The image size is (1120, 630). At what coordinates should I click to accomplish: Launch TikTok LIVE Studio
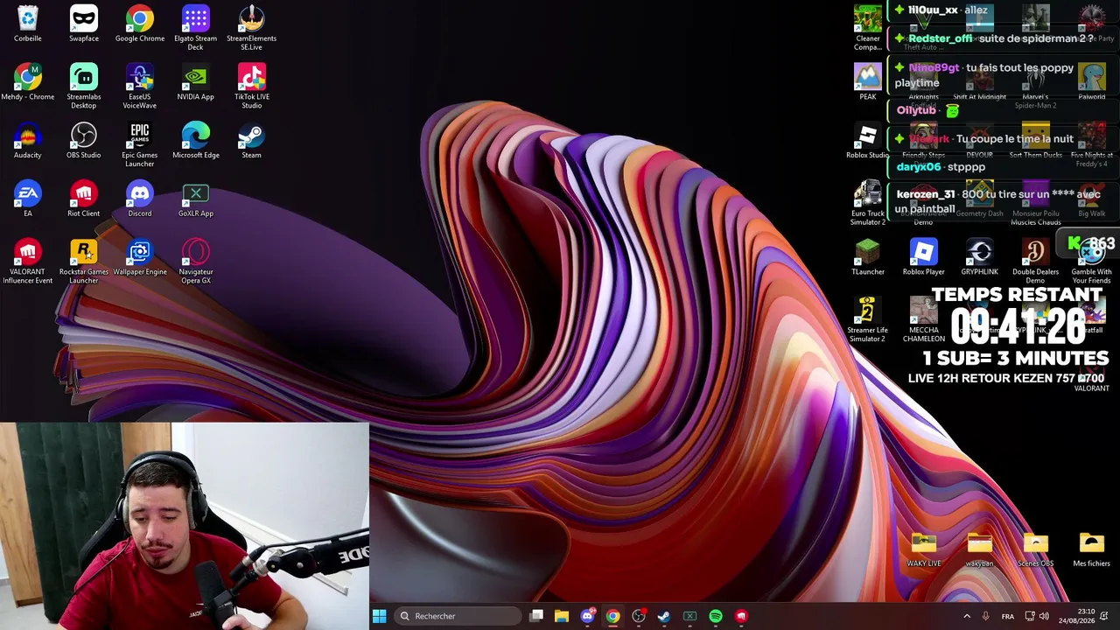[252, 86]
